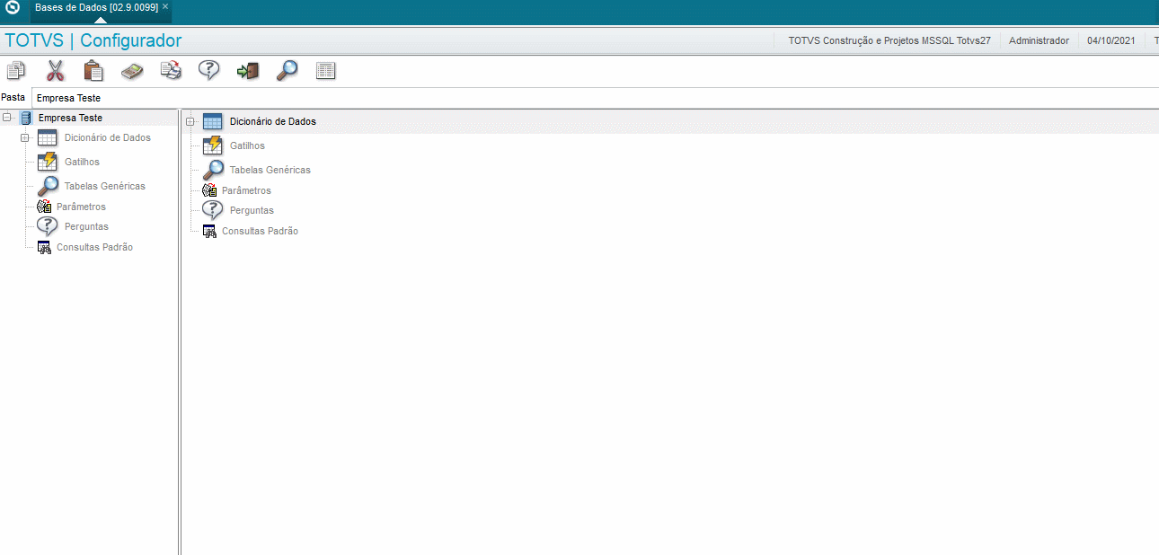The height and width of the screenshot is (555, 1159).
Task: Click the TOTVS logo icon at top-left
Action: (13, 7)
